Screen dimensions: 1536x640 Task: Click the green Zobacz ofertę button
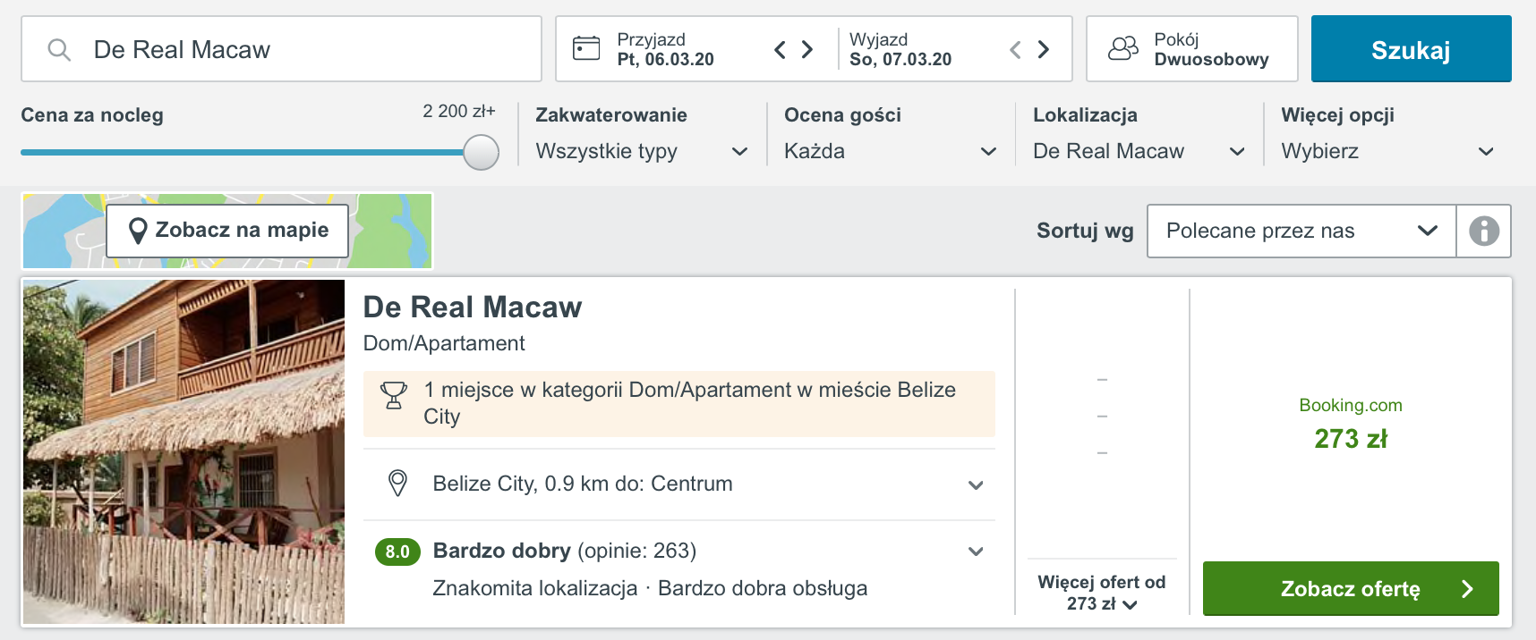click(1351, 588)
